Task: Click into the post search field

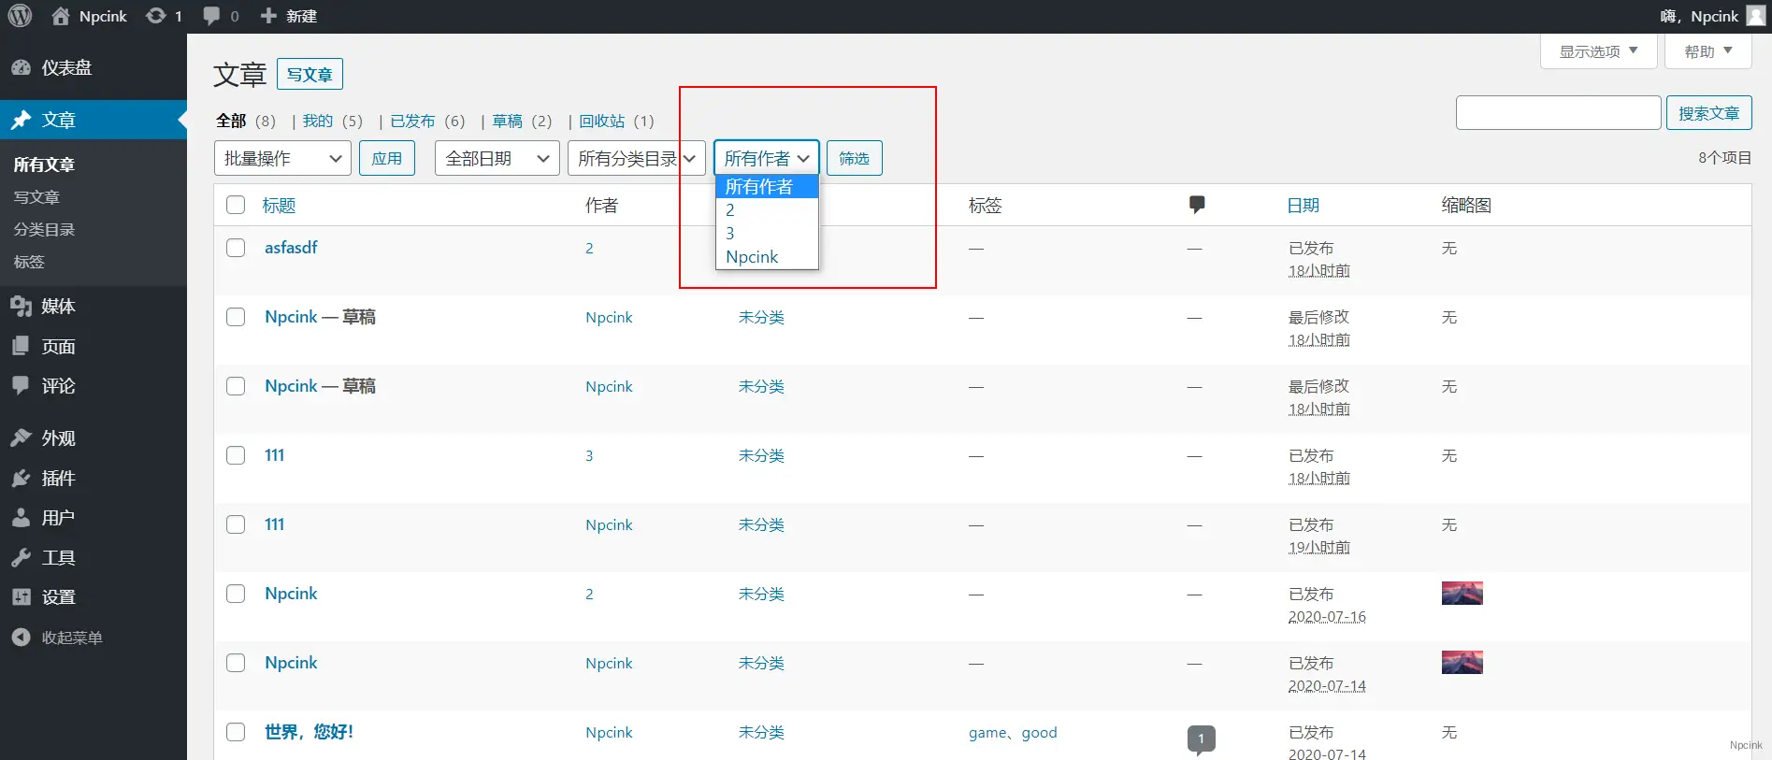Action: 1558,113
